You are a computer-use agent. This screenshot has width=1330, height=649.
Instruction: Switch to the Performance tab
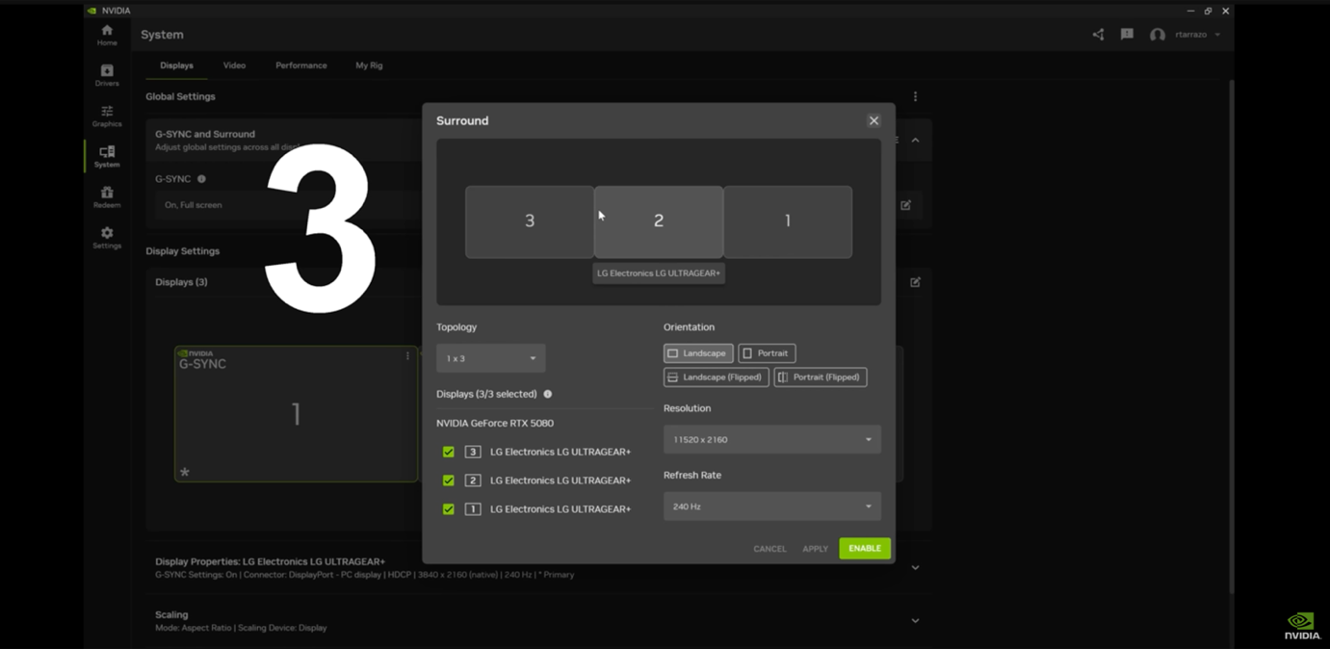[x=300, y=65]
